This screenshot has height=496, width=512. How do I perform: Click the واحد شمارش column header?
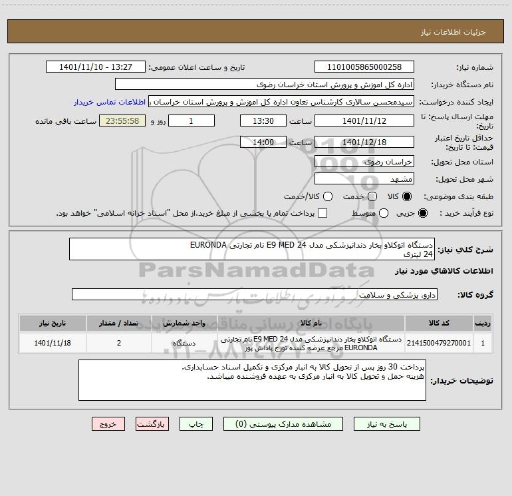tap(184, 324)
